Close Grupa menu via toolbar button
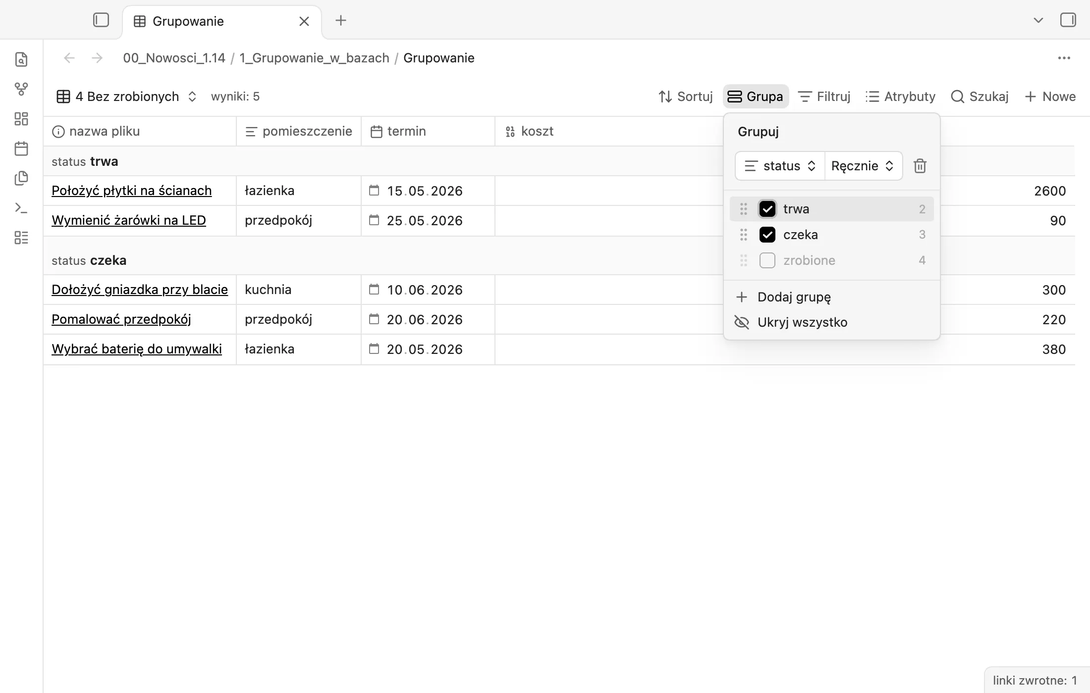This screenshot has width=1090, height=693. (x=756, y=97)
